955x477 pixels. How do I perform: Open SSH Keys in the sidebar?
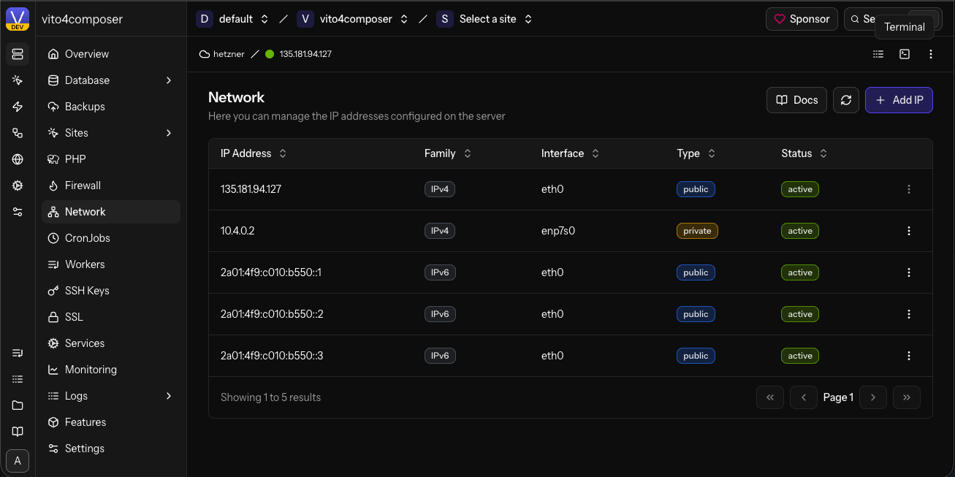[111, 291]
